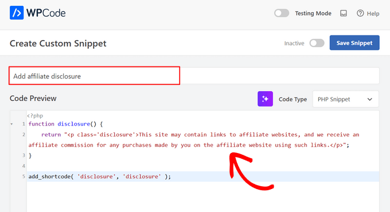Click the closing brace on line 3
This screenshot has height=212, width=390.
[x=30, y=156]
